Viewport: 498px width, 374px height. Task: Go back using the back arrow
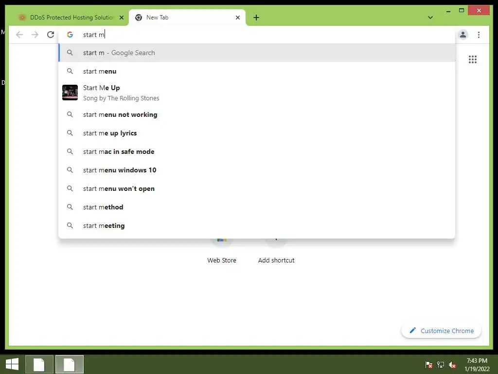tap(19, 35)
